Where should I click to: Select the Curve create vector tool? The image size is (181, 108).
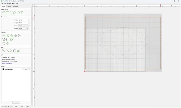[15, 13]
